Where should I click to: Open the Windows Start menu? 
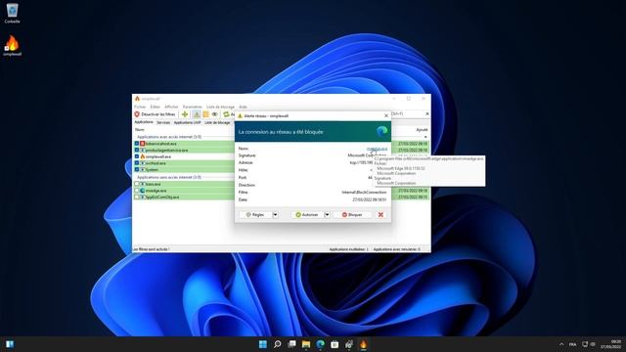(x=263, y=344)
